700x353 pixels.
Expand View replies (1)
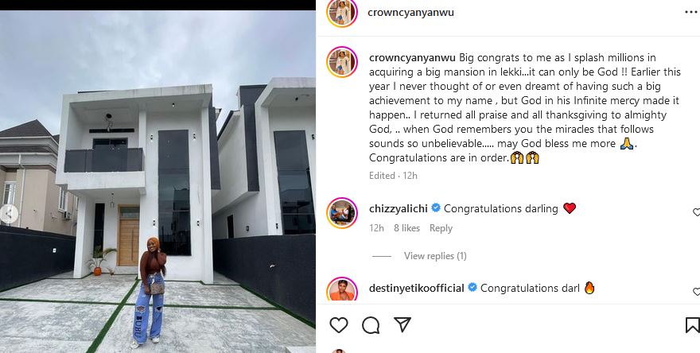[435, 256]
